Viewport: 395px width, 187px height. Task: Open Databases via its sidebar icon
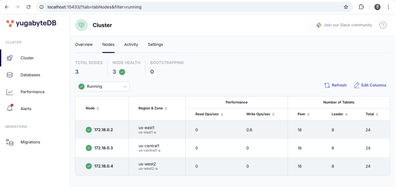[x=10, y=75]
